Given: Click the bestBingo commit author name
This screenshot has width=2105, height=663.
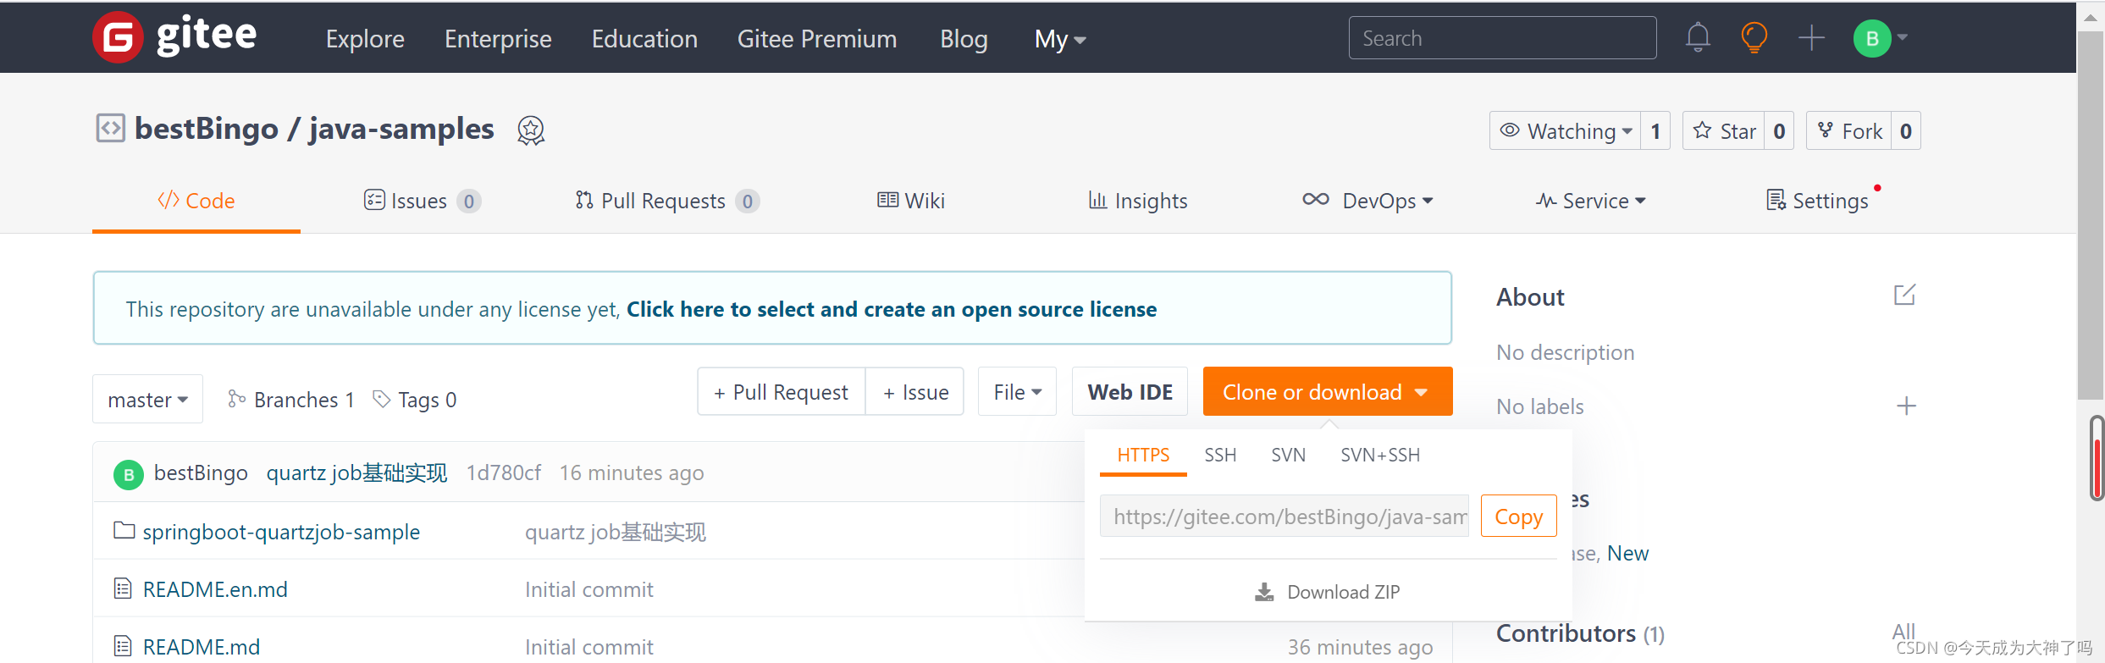Looking at the screenshot, I should tap(201, 472).
